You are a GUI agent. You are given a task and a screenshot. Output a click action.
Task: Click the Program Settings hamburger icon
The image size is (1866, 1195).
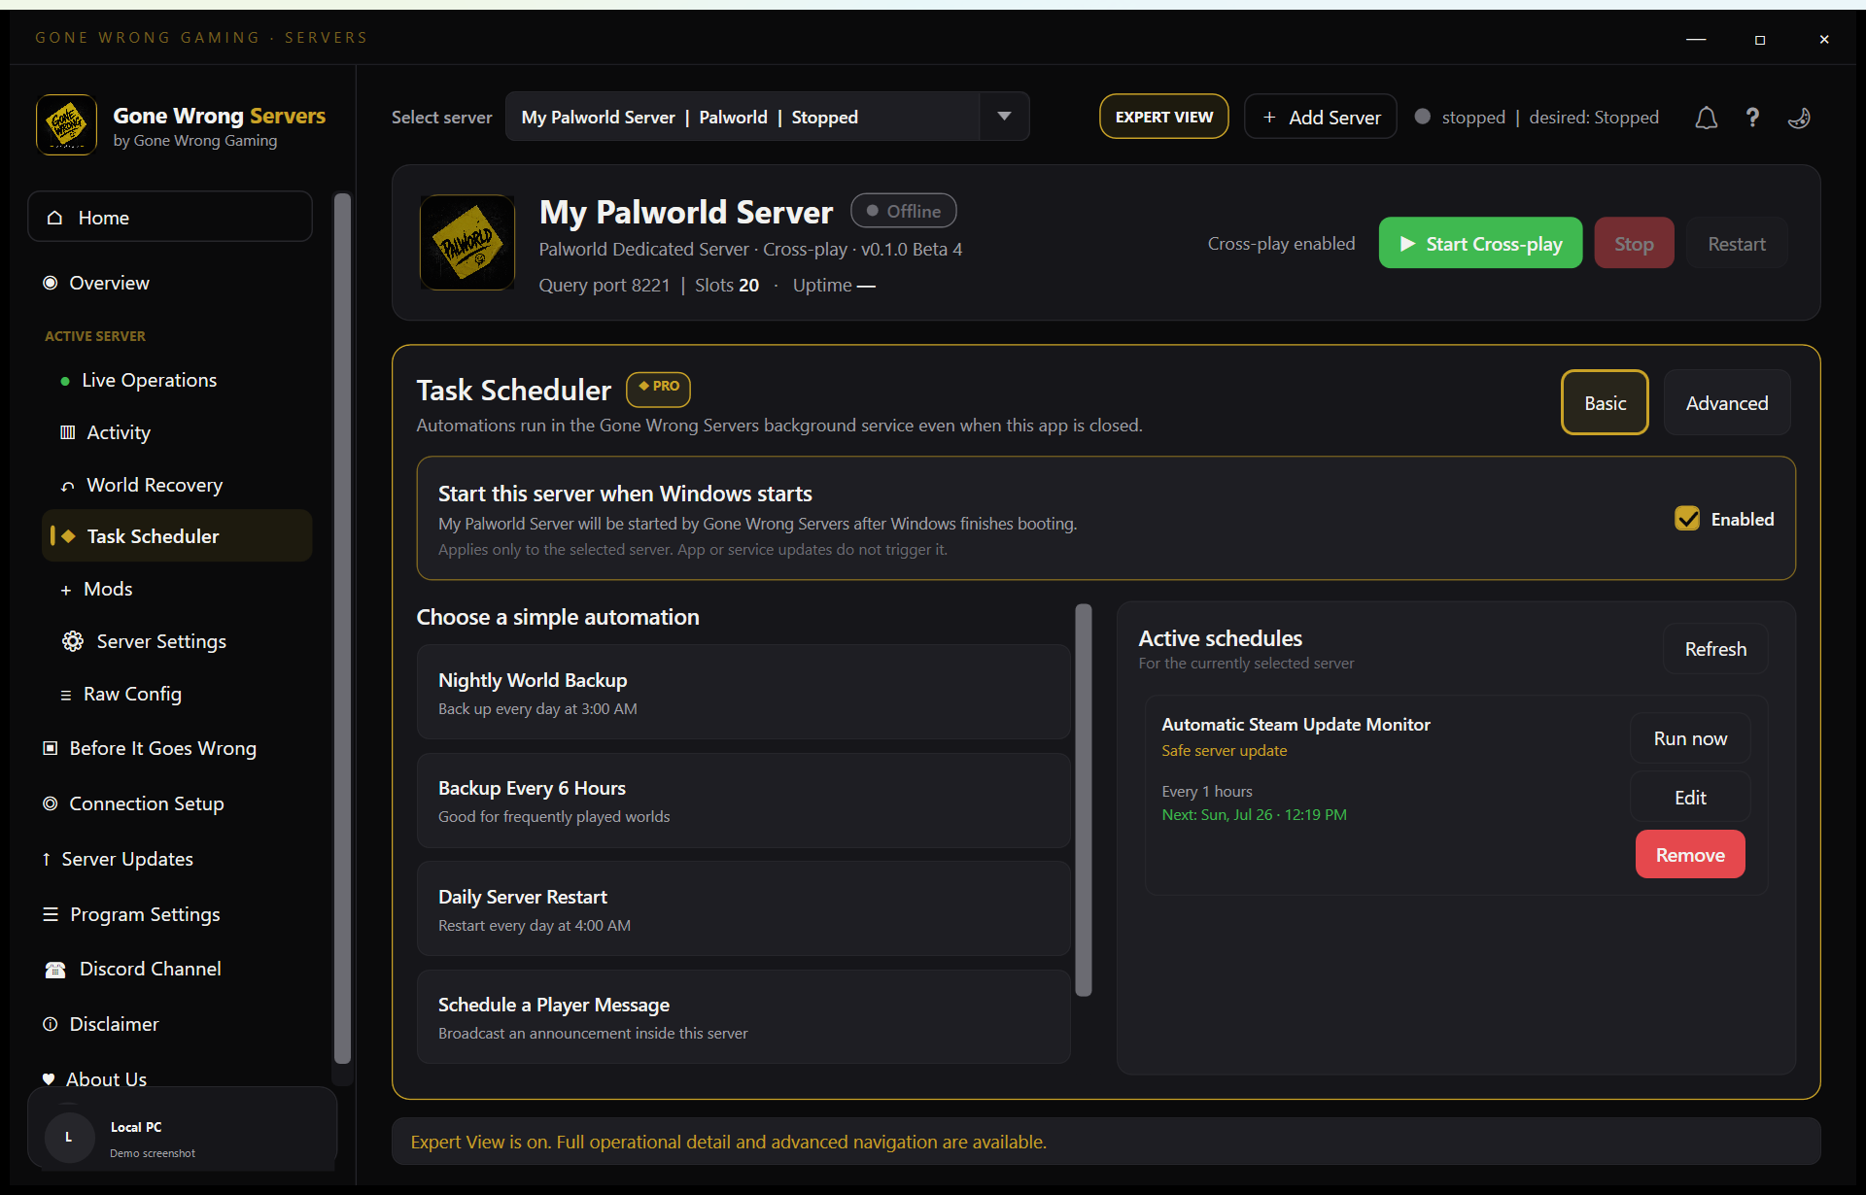tap(51, 914)
